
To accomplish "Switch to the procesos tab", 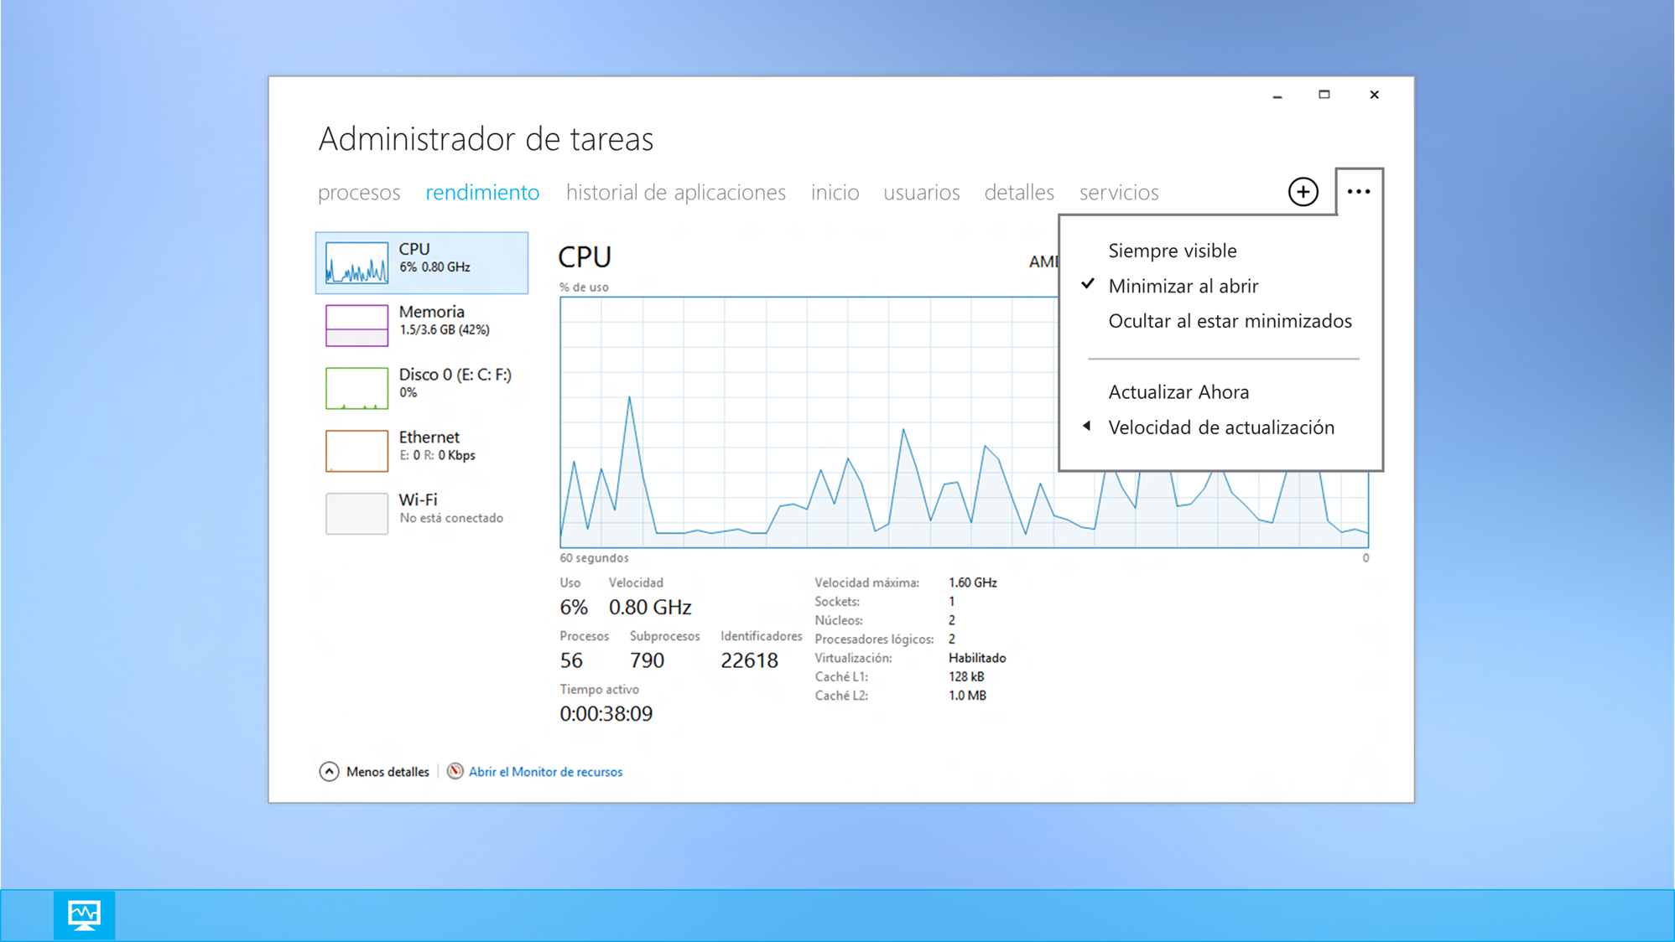I will (359, 193).
